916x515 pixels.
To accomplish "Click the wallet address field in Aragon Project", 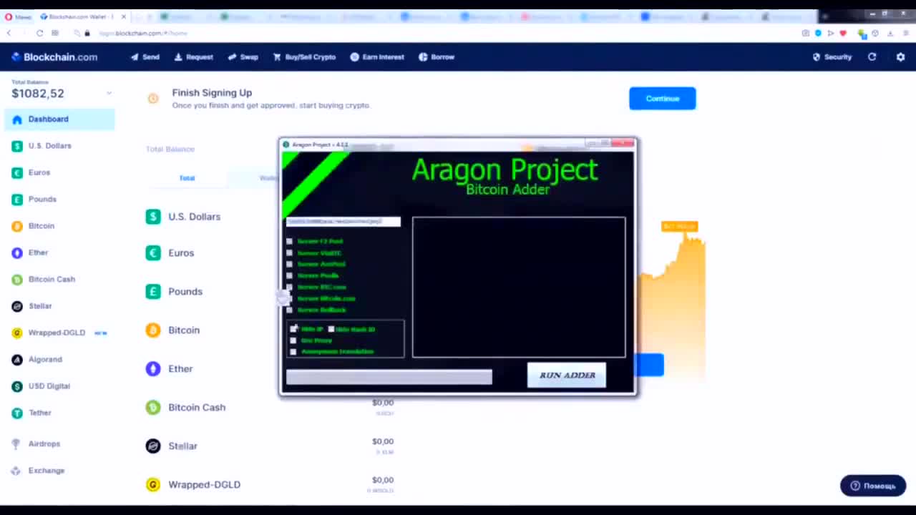I will (343, 222).
